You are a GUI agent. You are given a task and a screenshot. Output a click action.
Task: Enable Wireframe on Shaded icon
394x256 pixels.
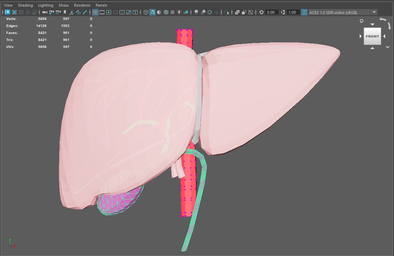166,12
